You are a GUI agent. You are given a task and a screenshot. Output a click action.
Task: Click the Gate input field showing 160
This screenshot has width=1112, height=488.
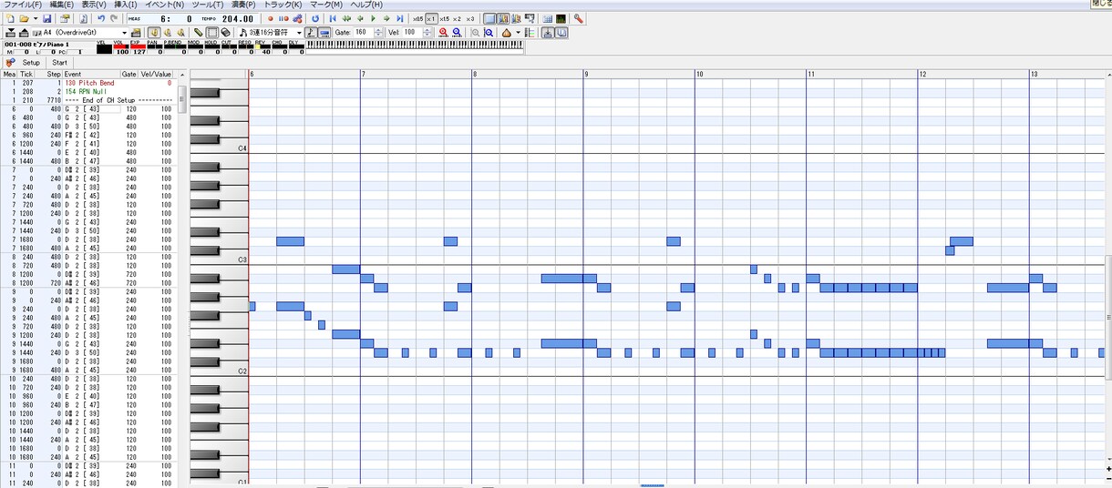363,32
